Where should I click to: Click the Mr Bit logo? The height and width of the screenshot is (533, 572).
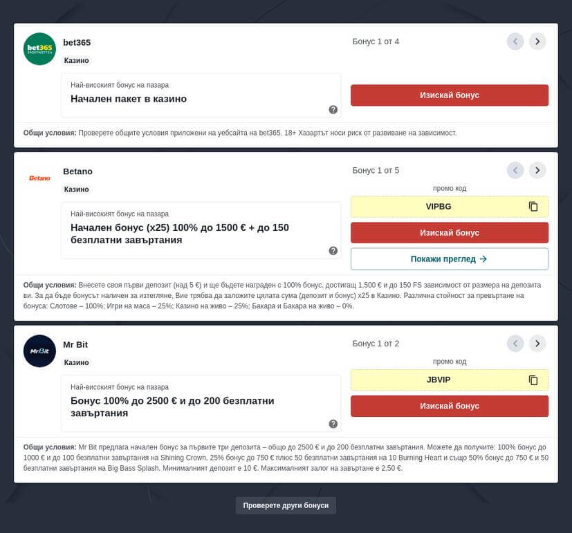(x=39, y=351)
